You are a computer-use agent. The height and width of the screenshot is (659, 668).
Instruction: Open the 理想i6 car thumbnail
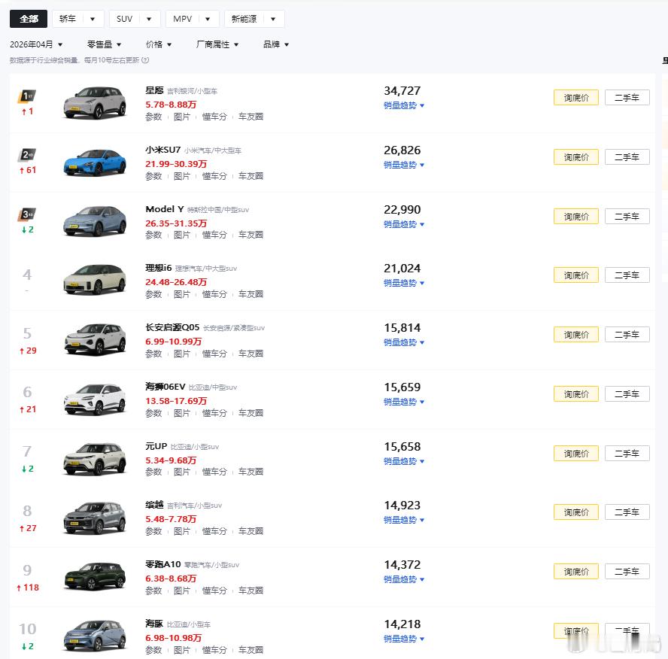tap(95, 279)
